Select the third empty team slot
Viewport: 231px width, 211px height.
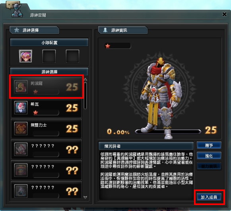tap(72, 56)
